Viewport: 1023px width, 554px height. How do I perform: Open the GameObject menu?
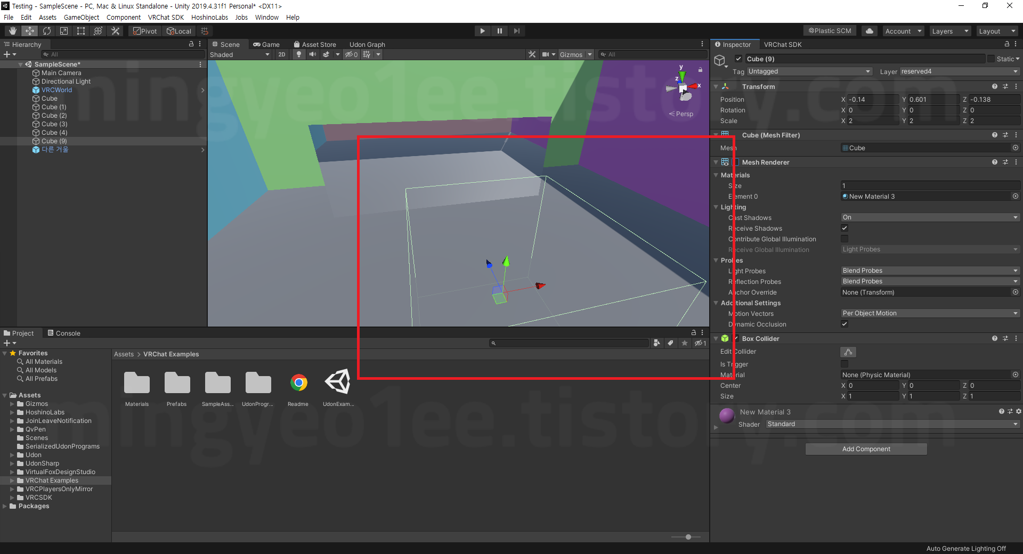[81, 17]
